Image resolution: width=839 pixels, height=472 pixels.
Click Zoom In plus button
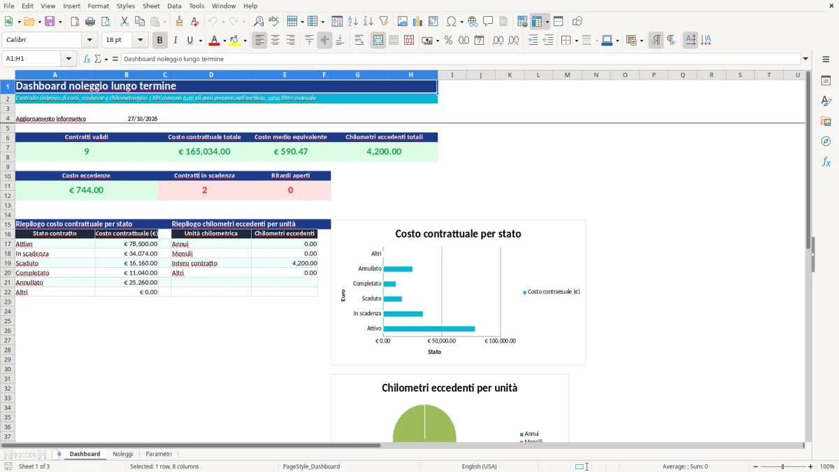[x=811, y=466]
